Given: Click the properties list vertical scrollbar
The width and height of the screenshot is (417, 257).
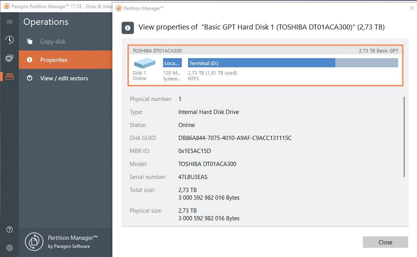Looking at the screenshot, I should pyautogui.click(x=404, y=137).
